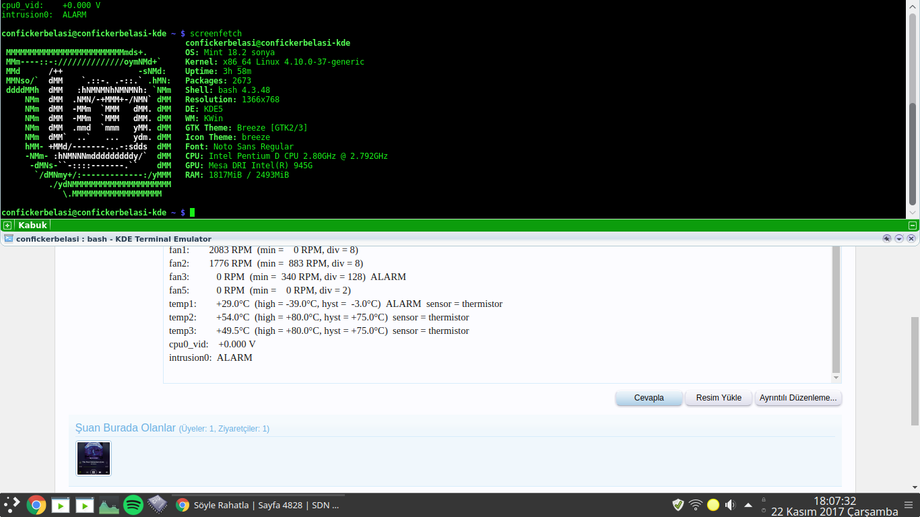Open the system monitor graph icon

(x=109, y=505)
